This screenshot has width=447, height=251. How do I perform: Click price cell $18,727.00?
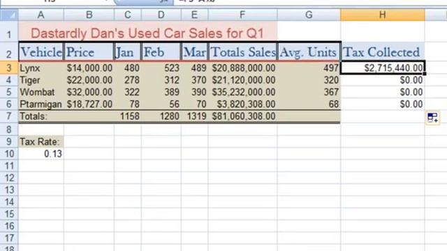(89, 104)
